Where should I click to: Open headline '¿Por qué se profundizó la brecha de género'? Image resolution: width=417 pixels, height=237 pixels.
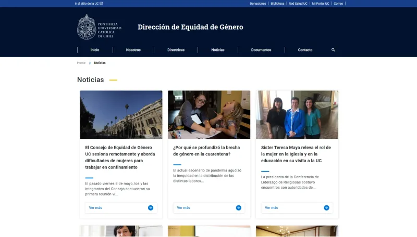point(206,151)
